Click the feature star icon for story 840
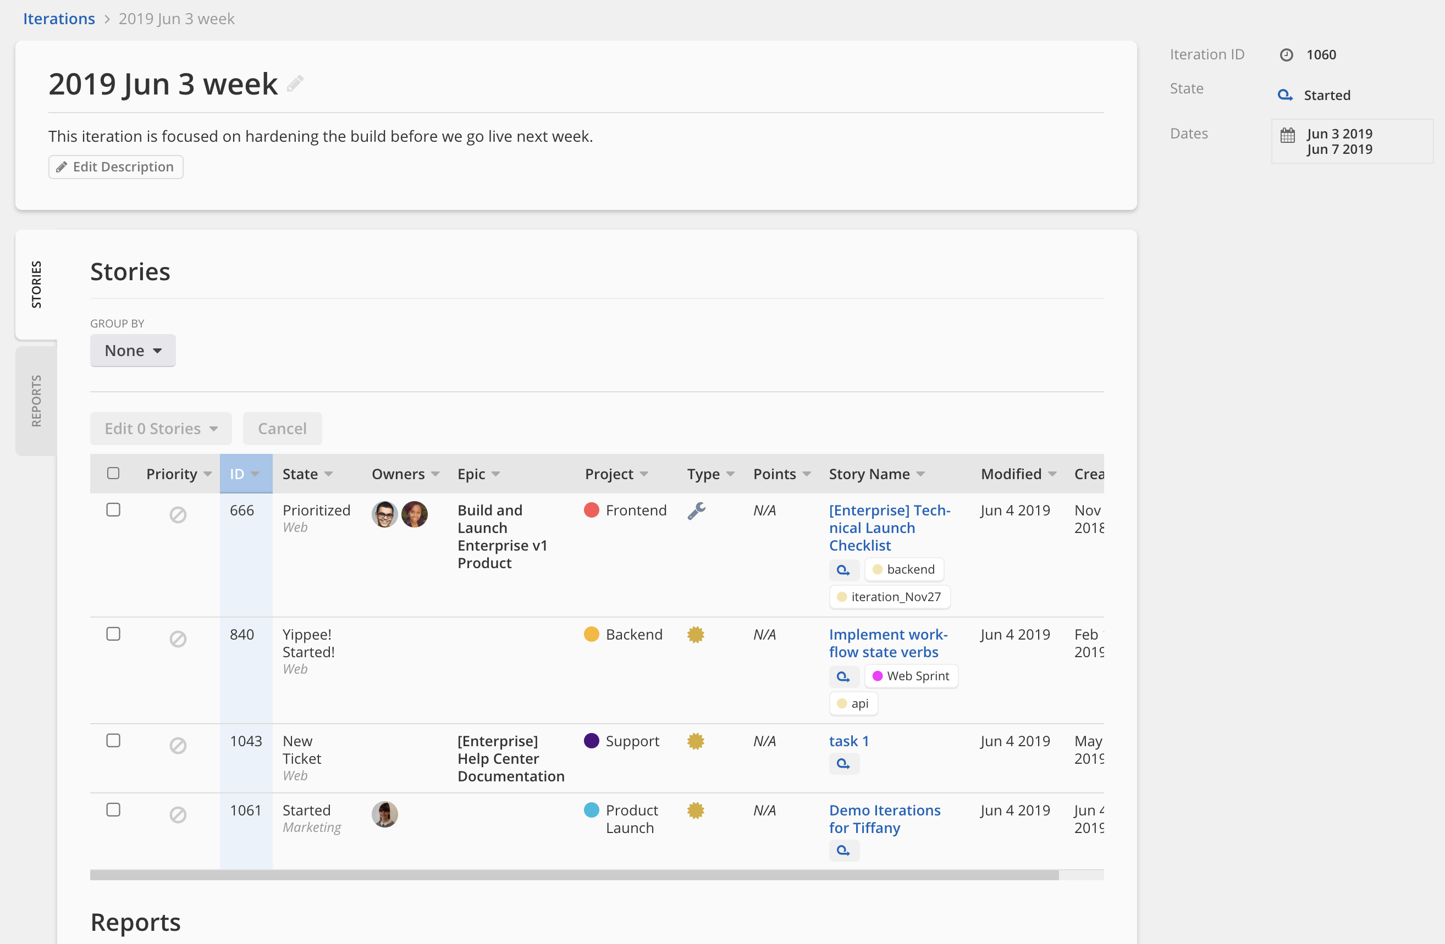 (695, 635)
